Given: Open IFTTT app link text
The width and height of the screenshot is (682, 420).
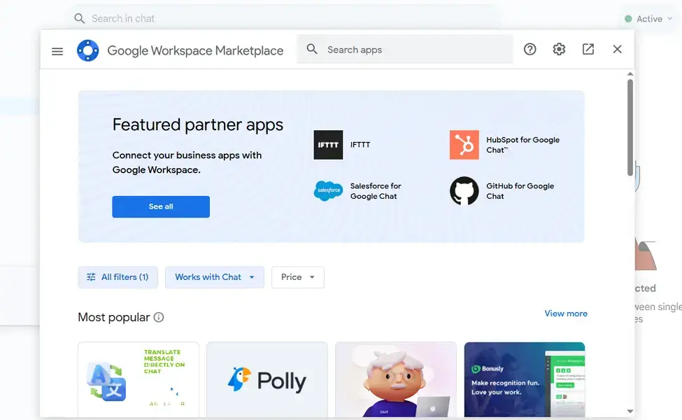Looking at the screenshot, I should coord(360,145).
